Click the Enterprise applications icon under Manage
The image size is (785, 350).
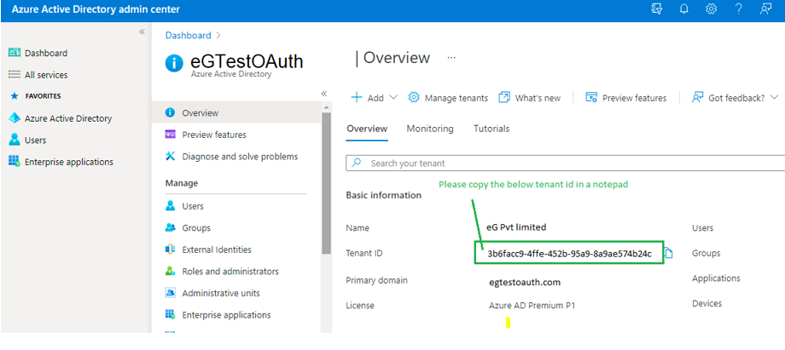170,314
